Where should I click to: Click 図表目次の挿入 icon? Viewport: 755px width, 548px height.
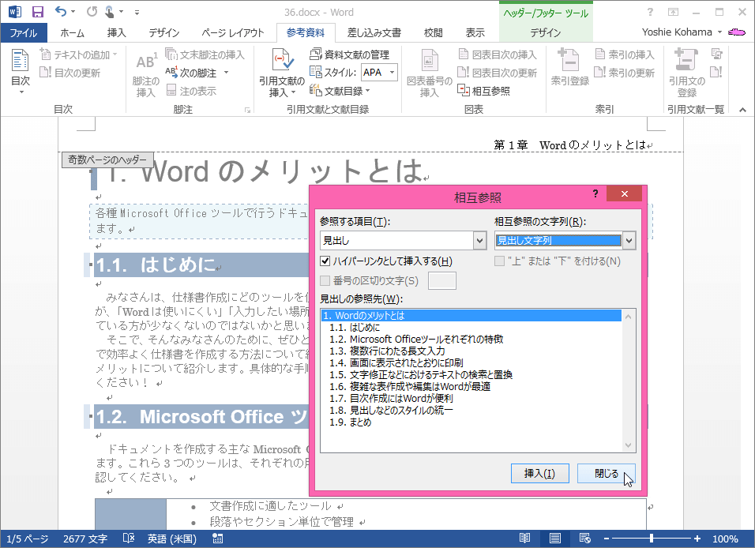point(498,54)
